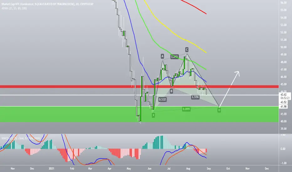Screen dimensions: 292x172
Task: Select the green support zone rectangle
Action: 139,114
